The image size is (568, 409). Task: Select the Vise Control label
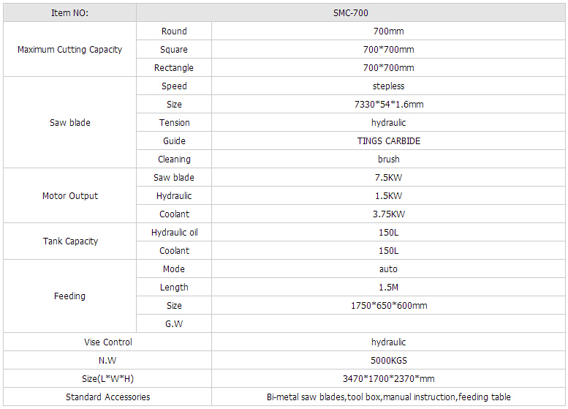(x=107, y=342)
